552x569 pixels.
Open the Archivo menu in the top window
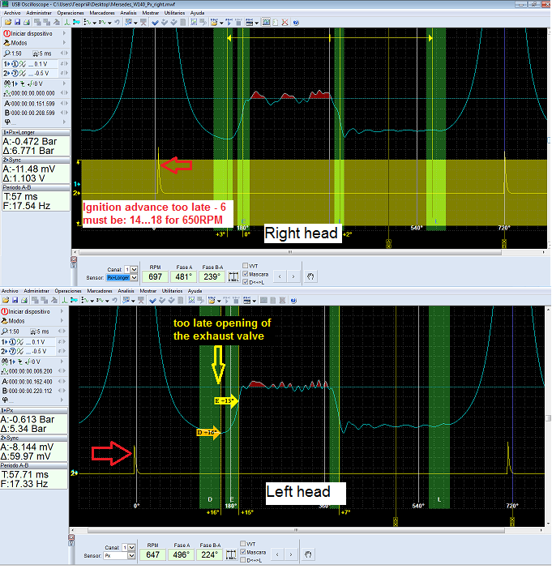point(12,13)
